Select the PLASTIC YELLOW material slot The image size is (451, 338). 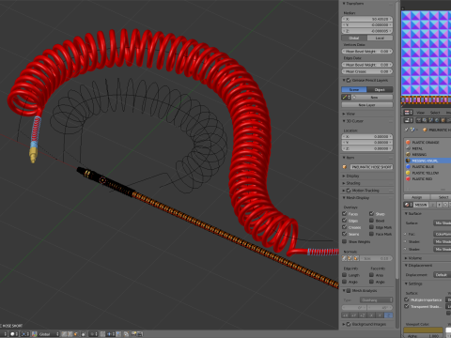[428, 173]
